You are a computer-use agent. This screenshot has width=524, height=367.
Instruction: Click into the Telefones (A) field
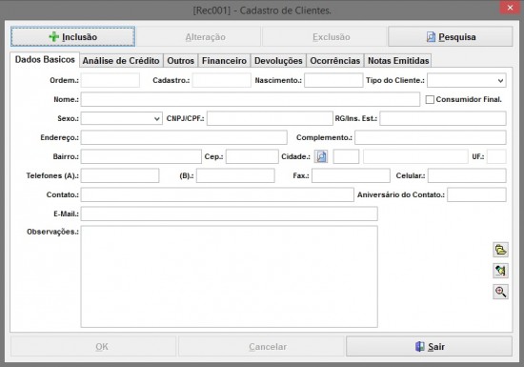(x=120, y=175)
